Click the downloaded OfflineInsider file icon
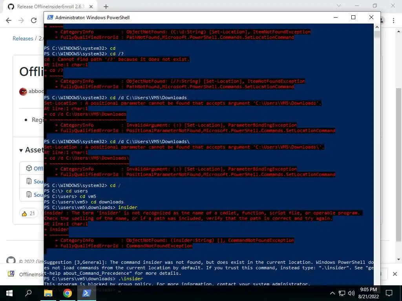The height and width of the screenshot is (301, 402). (x=11, y=274)
